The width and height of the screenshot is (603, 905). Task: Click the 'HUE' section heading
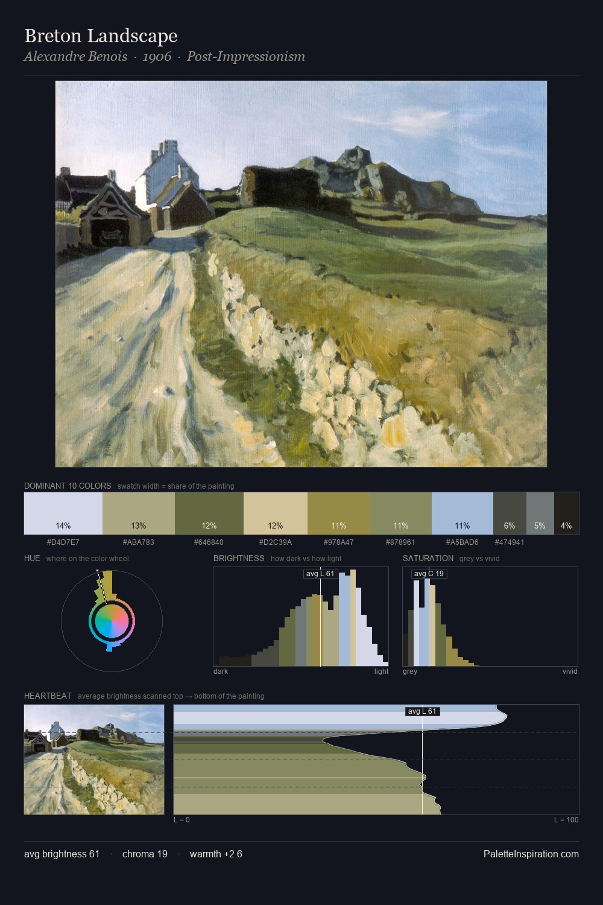click(32, 558)
